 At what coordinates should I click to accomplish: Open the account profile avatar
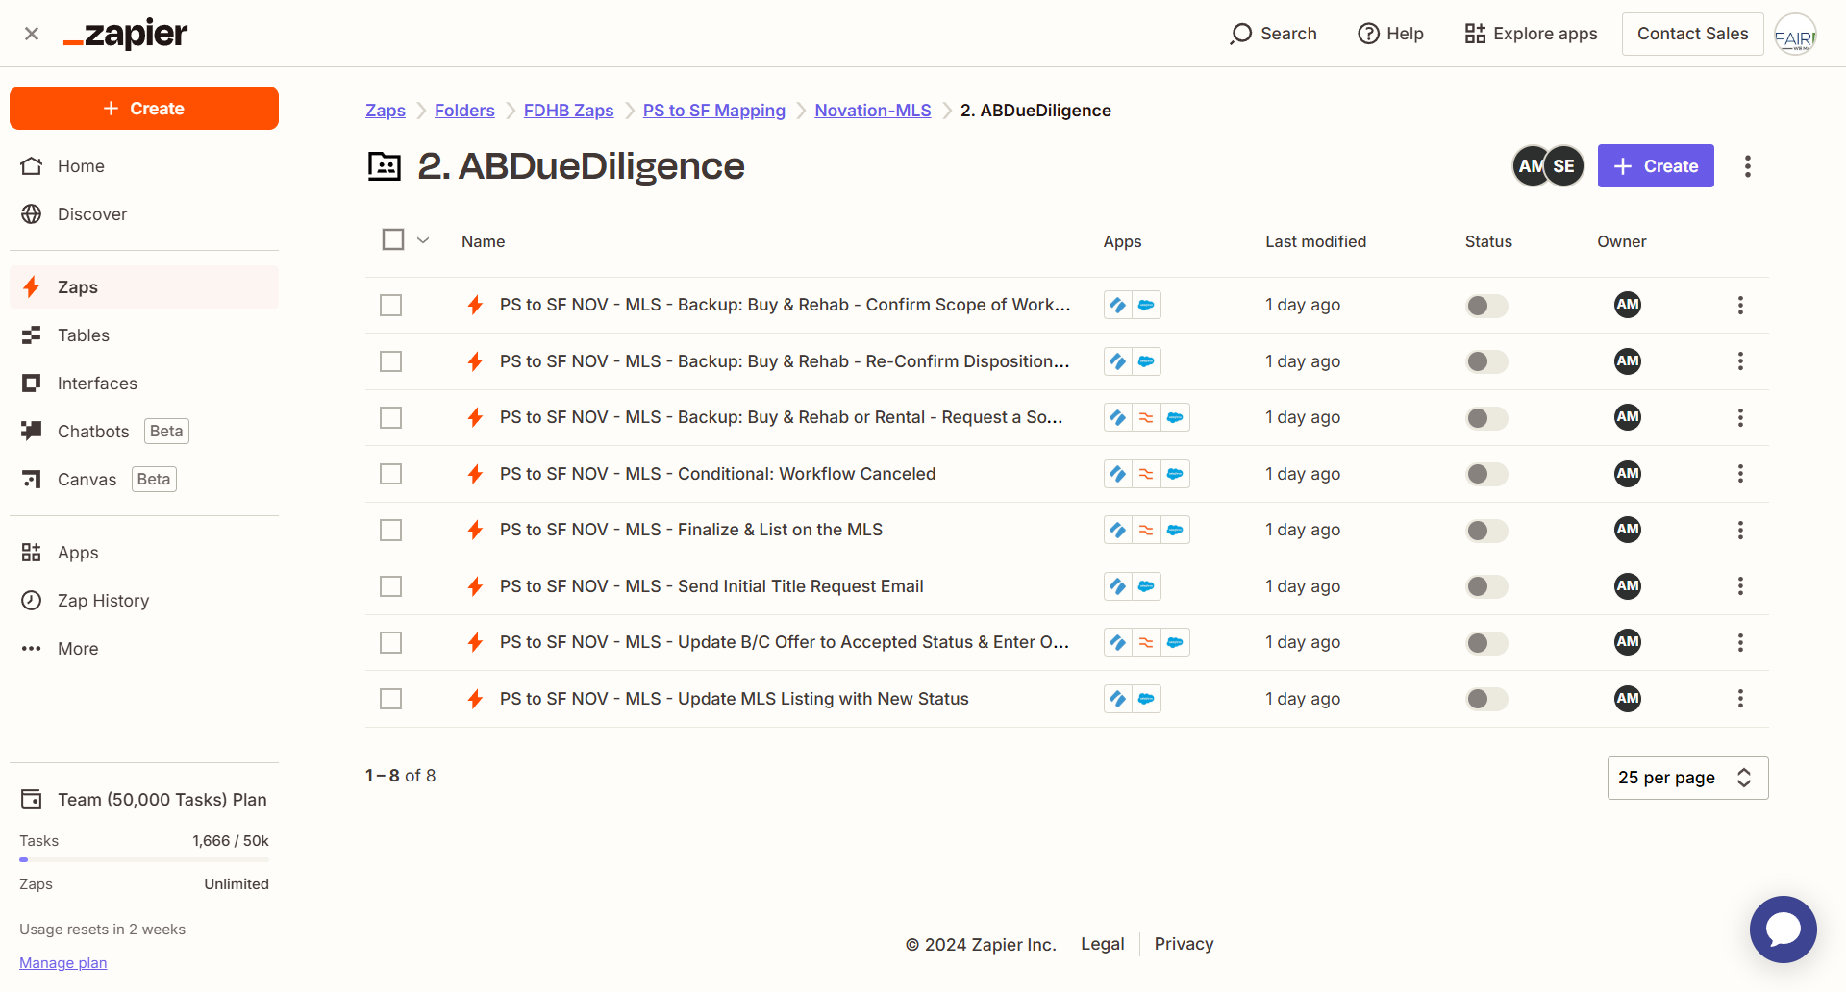click(1795, 35)
